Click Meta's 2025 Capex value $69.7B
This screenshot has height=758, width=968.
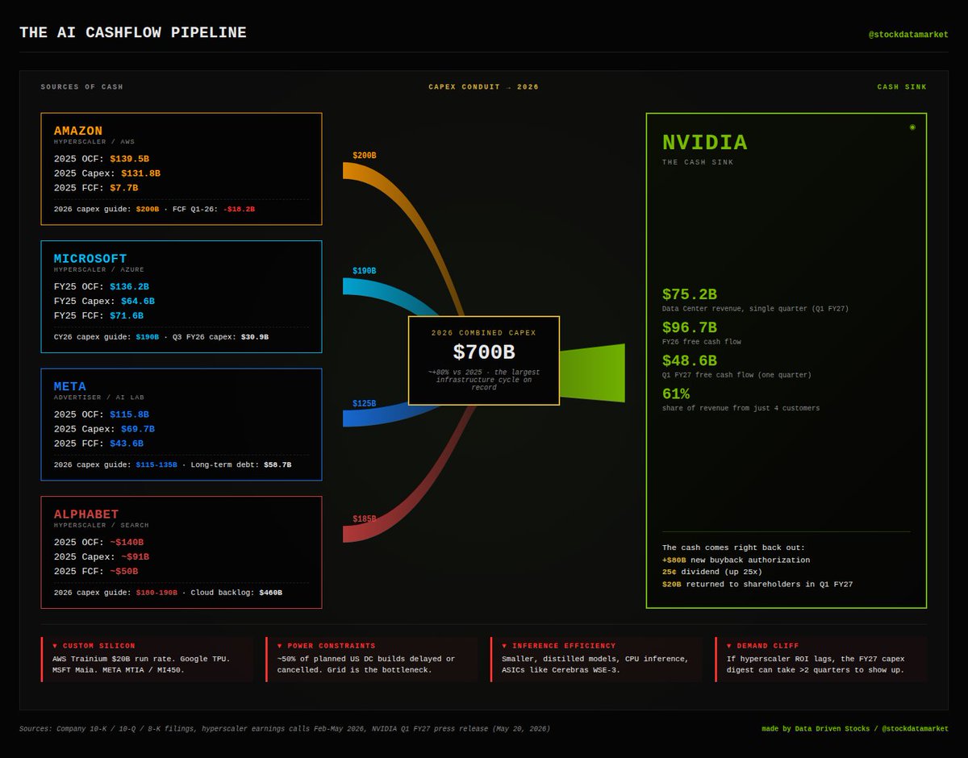point(138,429)
